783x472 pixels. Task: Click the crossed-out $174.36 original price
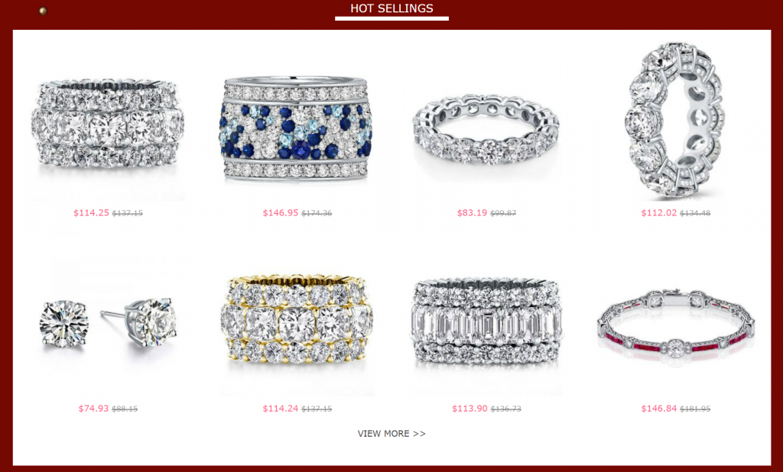click(317, 214)
